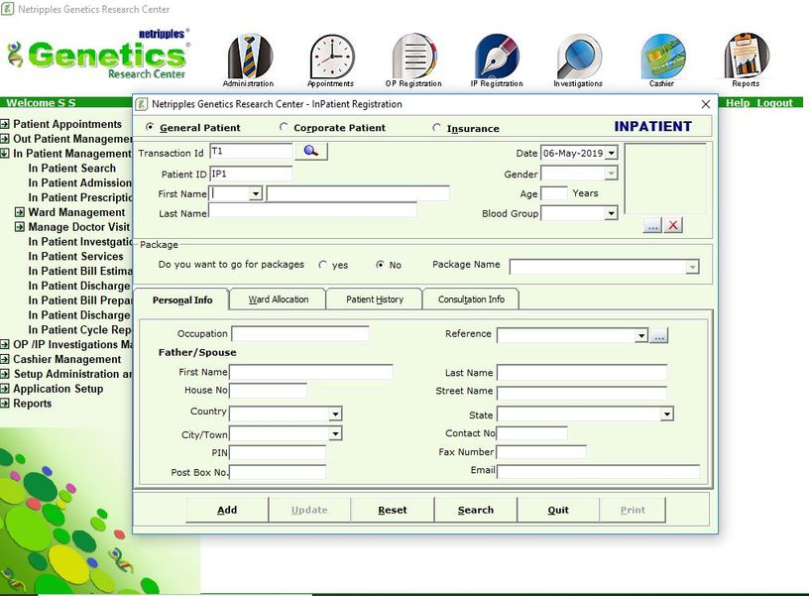The width and height of the screenshot is (809, 596).
Task: Click the Genetics Research Center logo
Action: coord(98,55)
